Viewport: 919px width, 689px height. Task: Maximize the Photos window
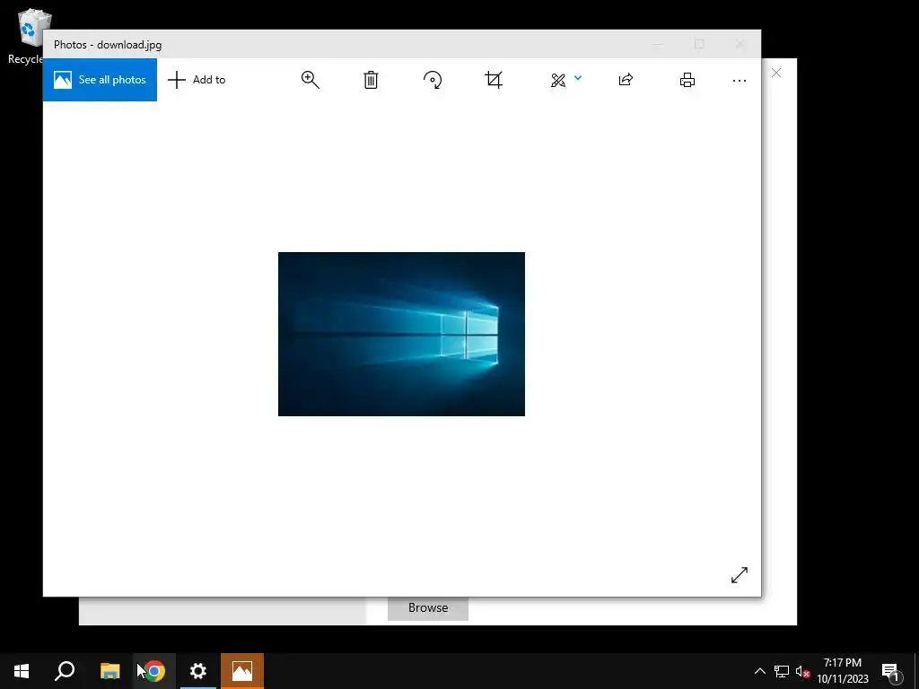pos(698,45)
